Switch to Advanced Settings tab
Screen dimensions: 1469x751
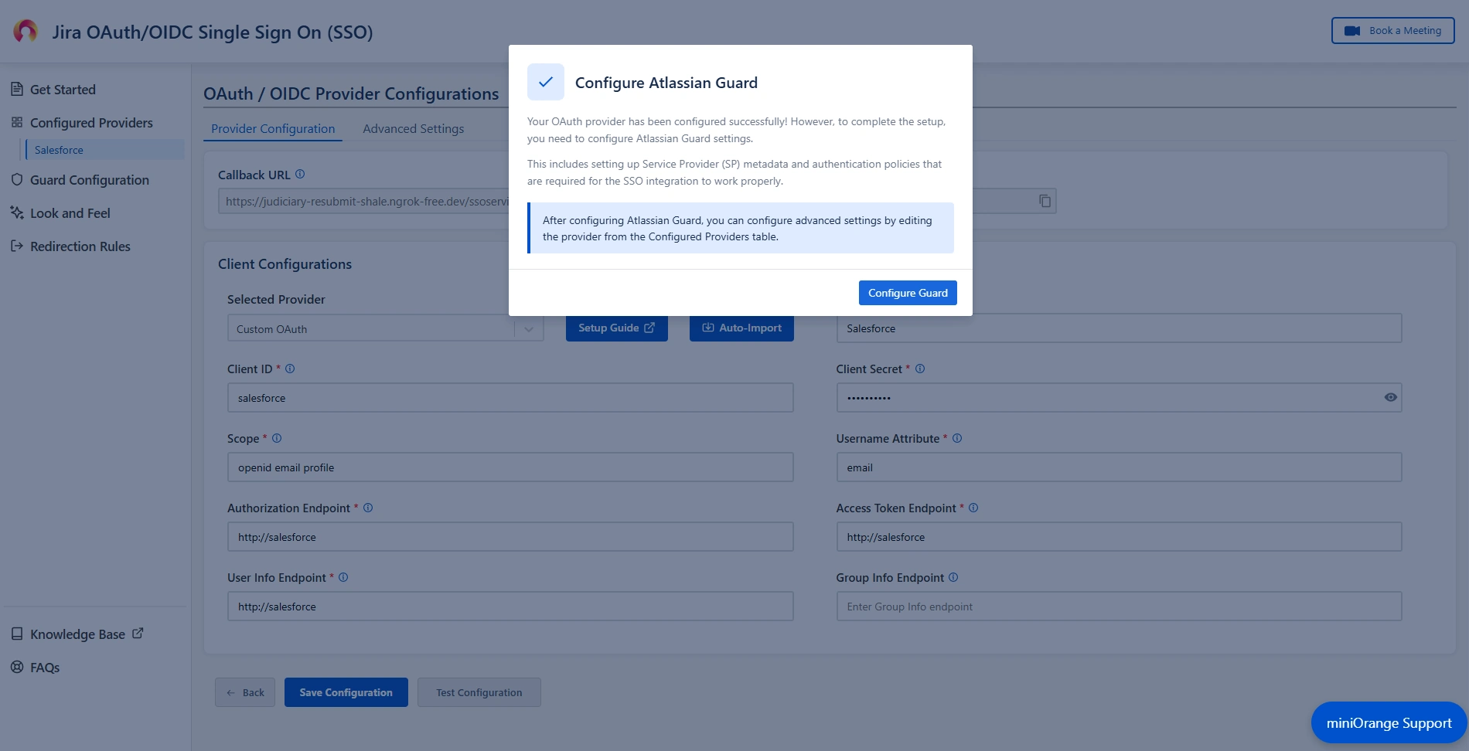coord(414,129)
